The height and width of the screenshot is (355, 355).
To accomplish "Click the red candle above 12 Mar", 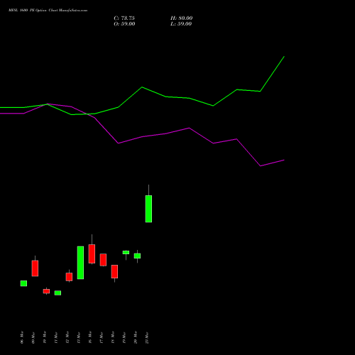I will (x=69, y=277).
